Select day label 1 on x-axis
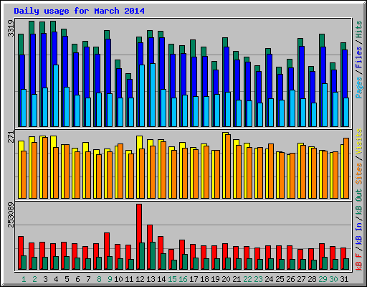This screenshot has height=287, width=367. click(24, 279)
